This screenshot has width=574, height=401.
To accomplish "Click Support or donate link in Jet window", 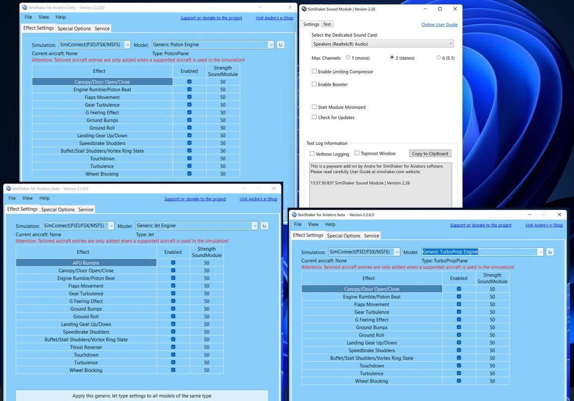I will 195,199.
